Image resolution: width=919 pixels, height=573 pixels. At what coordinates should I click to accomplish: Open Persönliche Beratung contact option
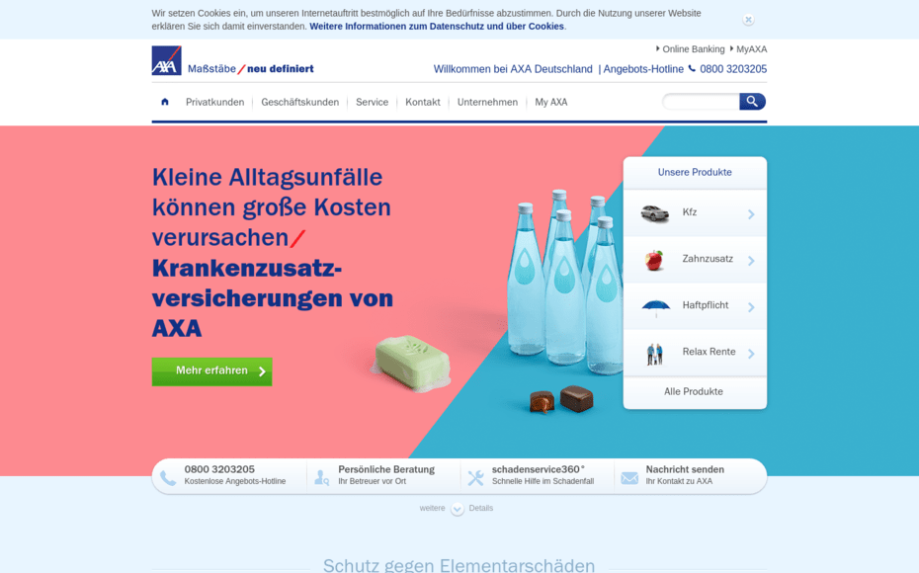(x=384, y=475)
